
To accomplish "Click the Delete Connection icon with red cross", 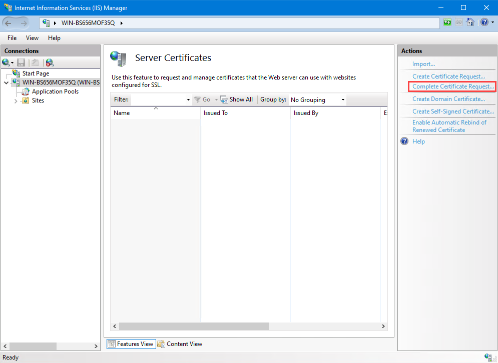I will [50, 62].
